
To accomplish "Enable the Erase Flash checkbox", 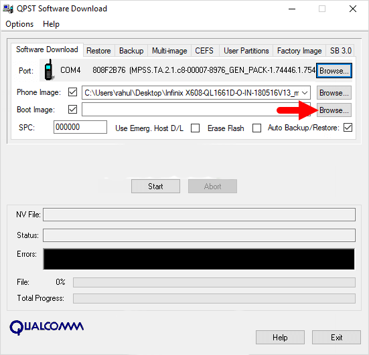I will [x=256, y=128].
